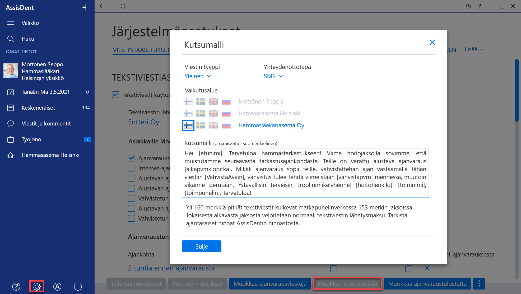Switch to Viestintäasetukset tab
The image size is (521, 294).
tap(141, 50)
